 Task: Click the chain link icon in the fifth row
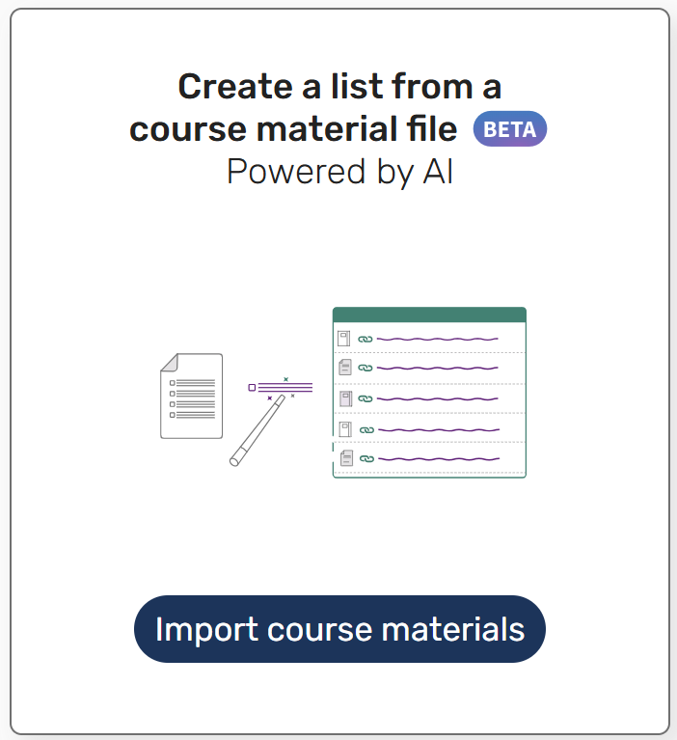pyautogui.click(x=366, y=459)
